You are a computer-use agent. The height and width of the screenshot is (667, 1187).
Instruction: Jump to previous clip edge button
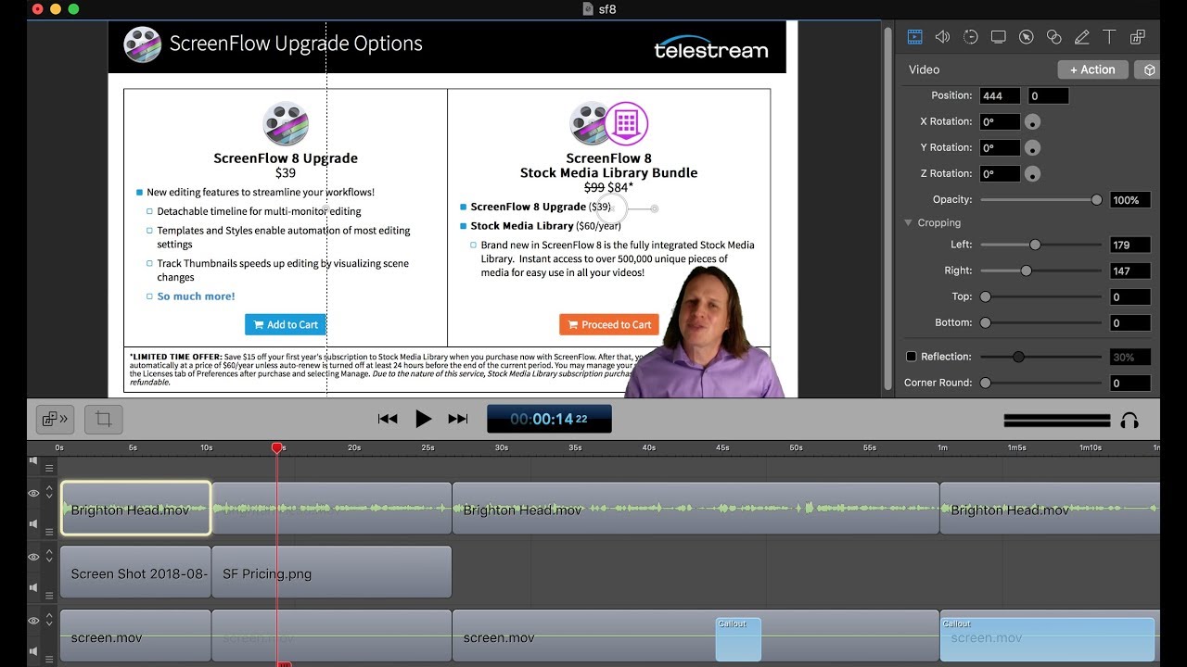388,419
